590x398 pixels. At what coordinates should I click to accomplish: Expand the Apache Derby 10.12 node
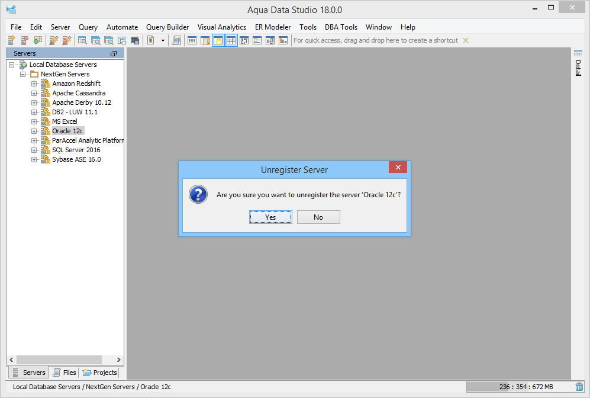click(x=34, y=103)
